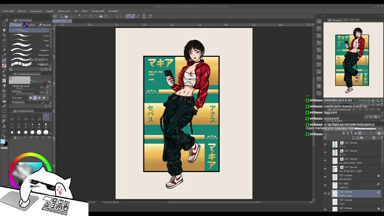The image size is (384, 216).
Task: Select the Zoom magnifier tool
Action: (x=4, y=25)
